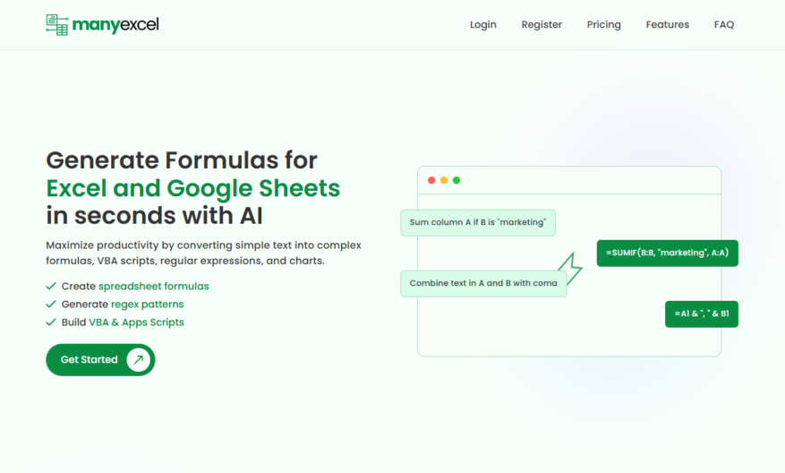Click the manyexcel spreadsheet logo icon
The height and width of the screenshot is (473, 785).
point(57,24)
